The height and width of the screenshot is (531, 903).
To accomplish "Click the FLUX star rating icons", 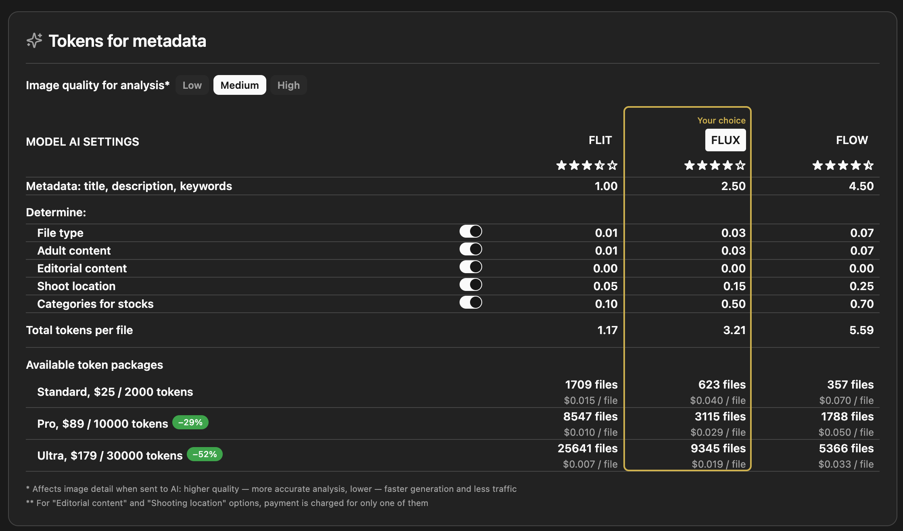I will 715,165.
